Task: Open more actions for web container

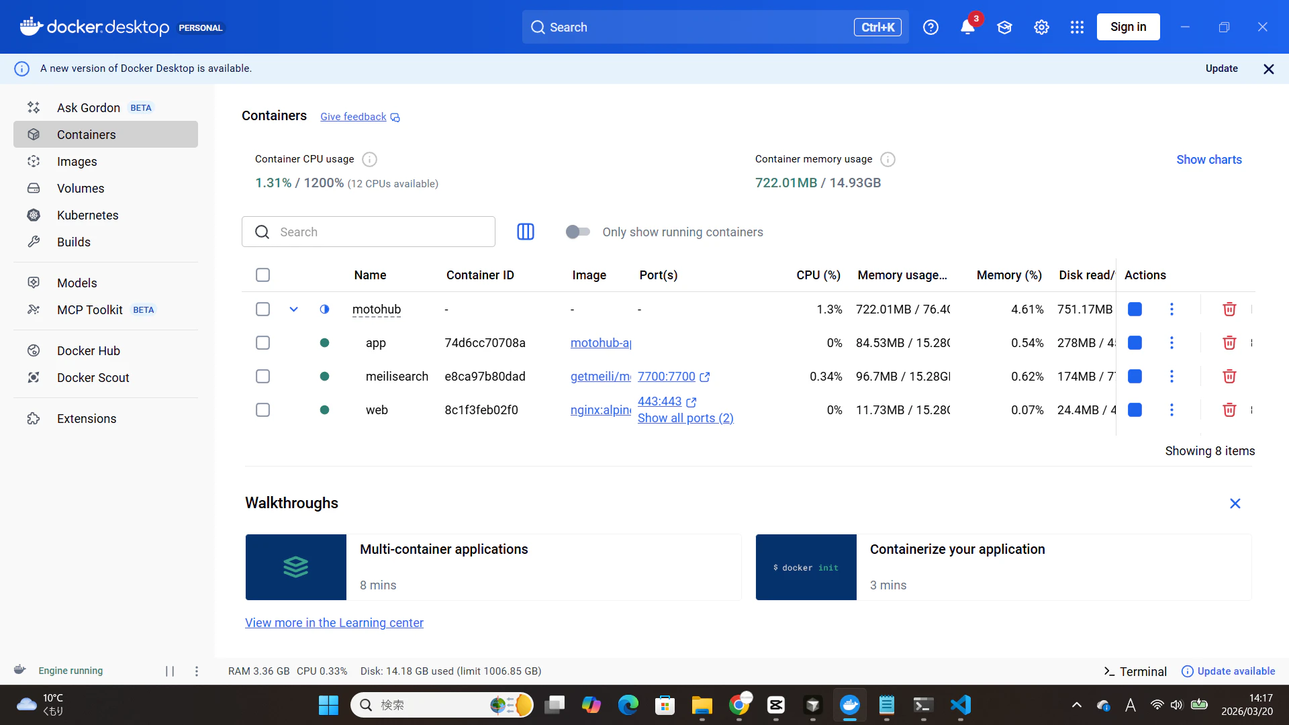Action: click(1172, 409)
